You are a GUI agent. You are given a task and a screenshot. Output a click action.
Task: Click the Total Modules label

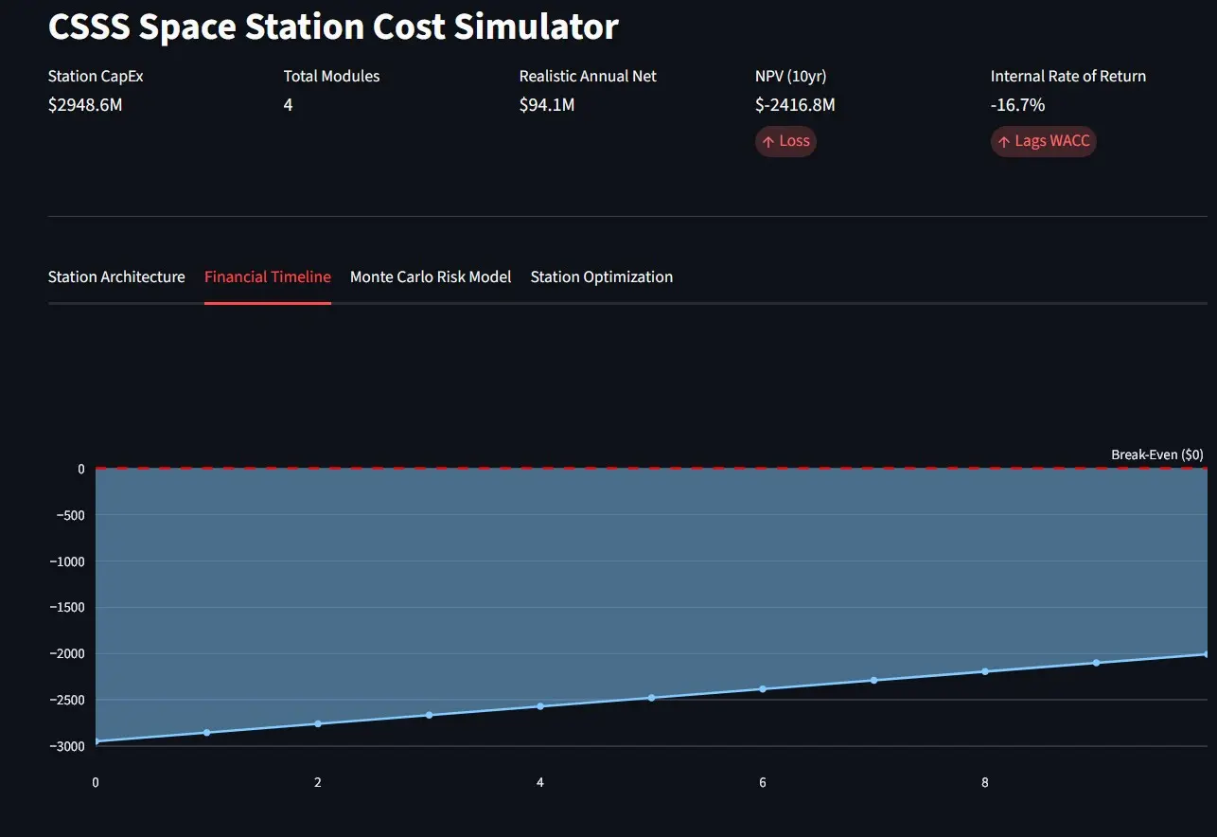pyautogui.click(x=331, y=76)
